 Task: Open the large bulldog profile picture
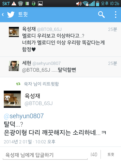[x=12, y=99]
